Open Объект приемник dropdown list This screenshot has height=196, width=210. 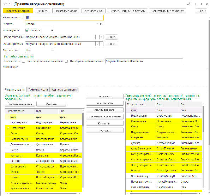pyautogui.click(x=97, y=44)
